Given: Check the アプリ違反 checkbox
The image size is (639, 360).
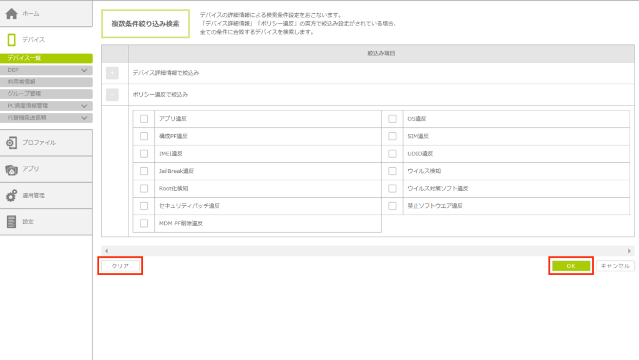Looking at the screenshot, I should click(x=144, y=119).
